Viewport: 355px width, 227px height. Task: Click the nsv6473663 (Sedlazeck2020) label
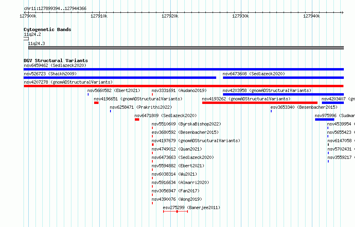click(x=183, y=157)
